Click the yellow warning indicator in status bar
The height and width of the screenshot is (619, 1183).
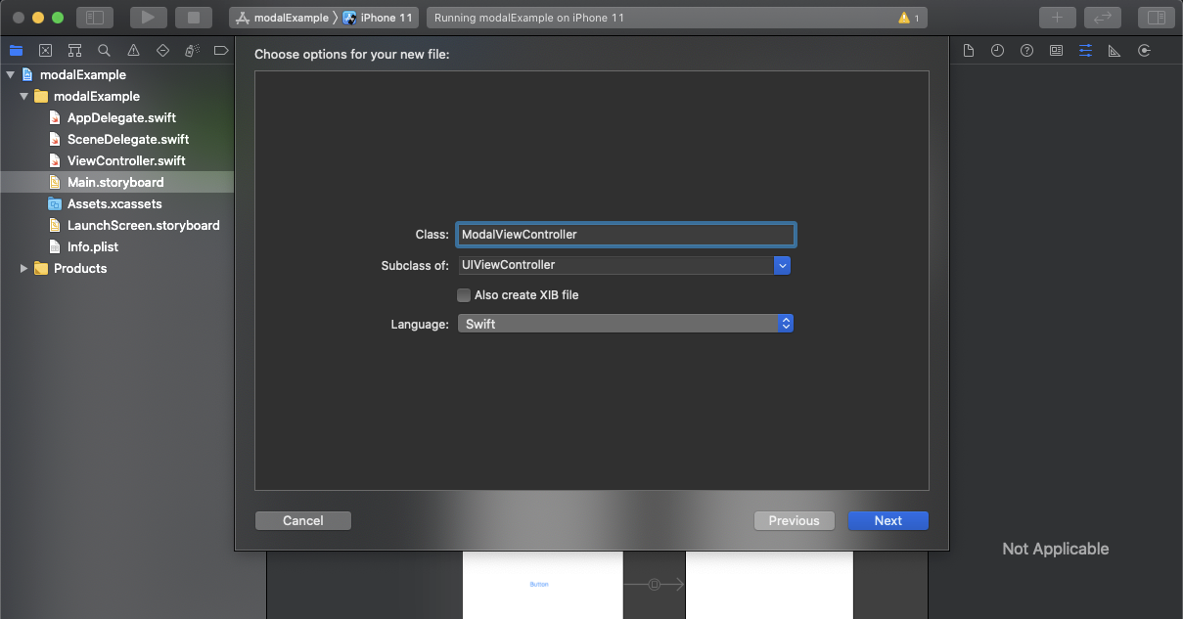(x=909, y=18)
